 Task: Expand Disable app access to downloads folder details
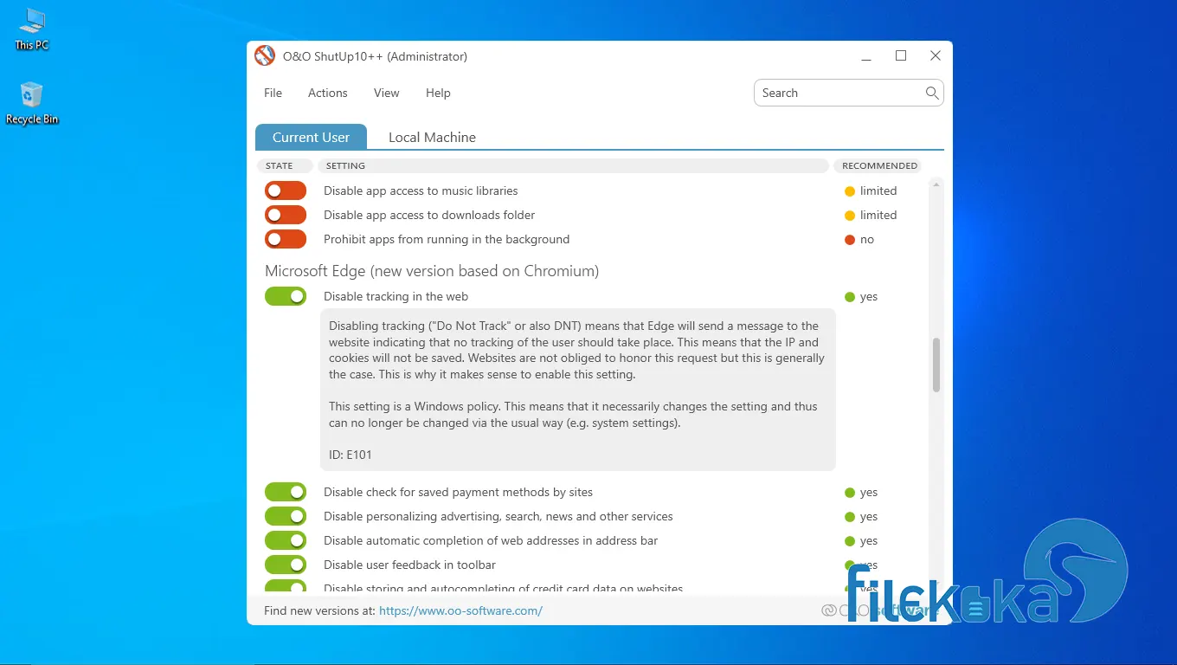429,215
